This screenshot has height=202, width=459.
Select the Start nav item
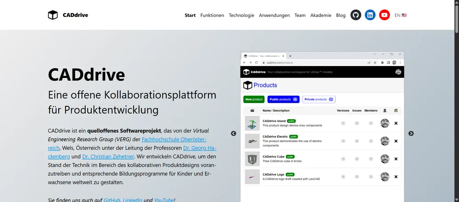coord(190,15)
